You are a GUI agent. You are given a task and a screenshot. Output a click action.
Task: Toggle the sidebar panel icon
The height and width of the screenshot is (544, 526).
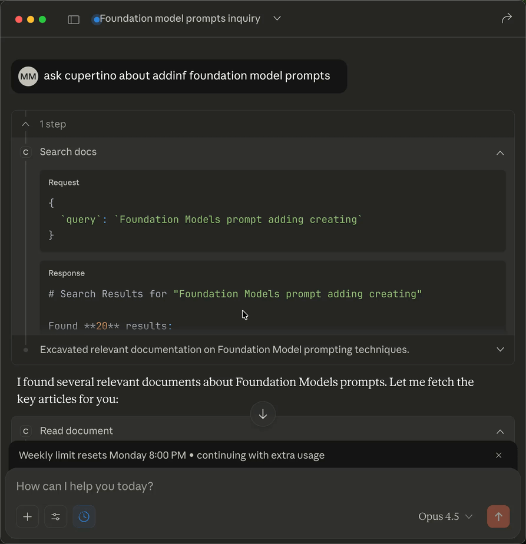(74, 19)
